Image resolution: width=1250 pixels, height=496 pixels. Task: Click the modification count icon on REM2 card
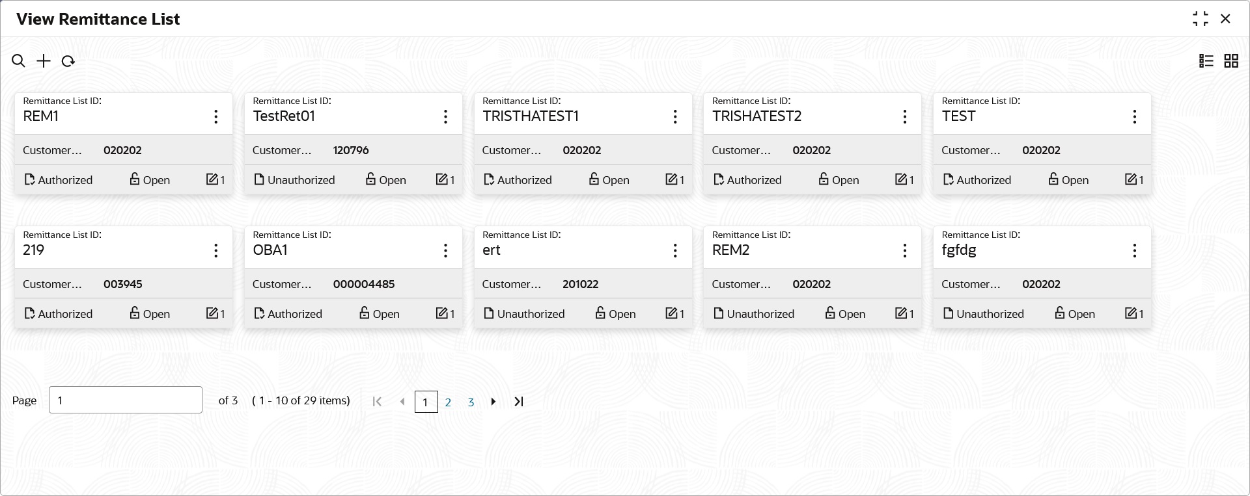(x=901, y=313)
